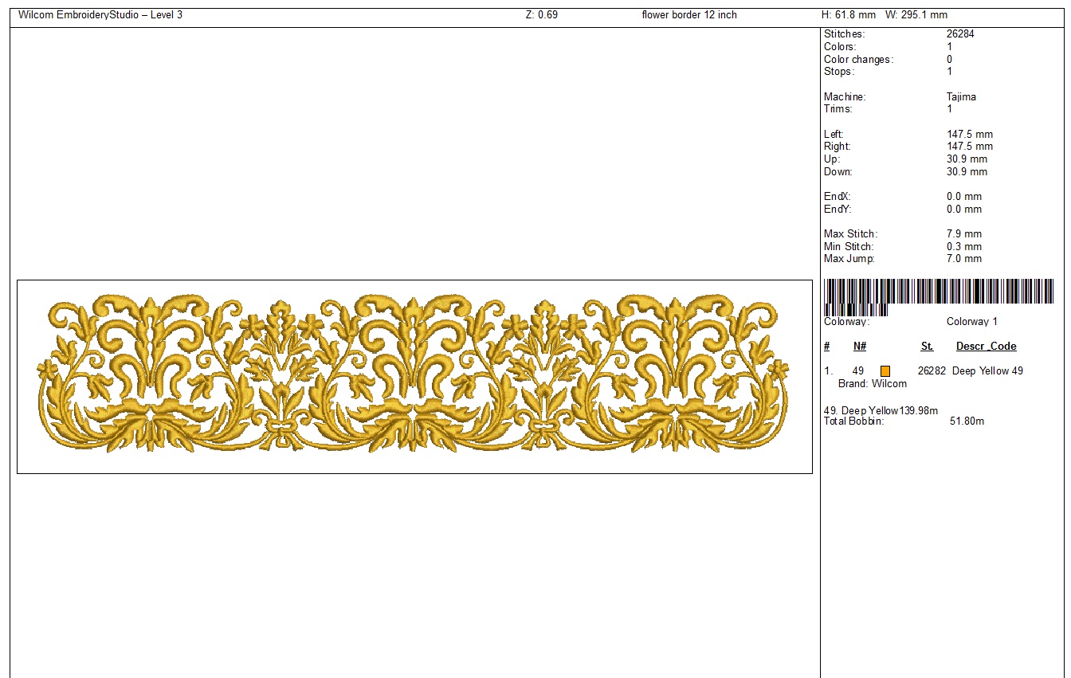Select the underlined N# column header
The width and height of the screenshot is (1071, 678).
[860, 347]
